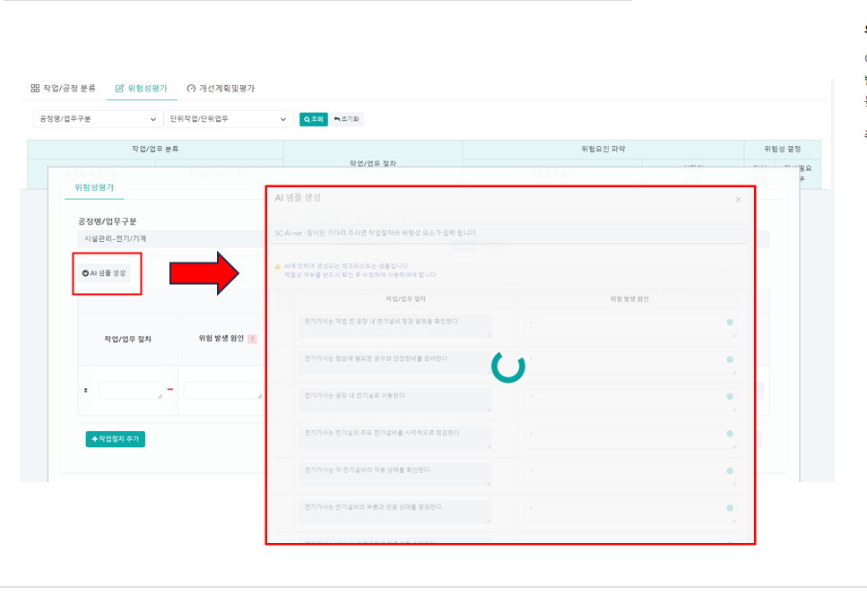This screenshot has width=867, height=612.
Task: Click the textarea reading 전기기사는 전기실의 주요 전기설비를 시각적으로 점검한다
Action: (x=394, y=437)
